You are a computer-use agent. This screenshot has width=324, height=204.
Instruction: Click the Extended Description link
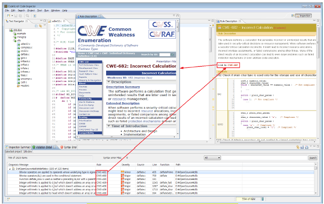[x=123, y=103]
